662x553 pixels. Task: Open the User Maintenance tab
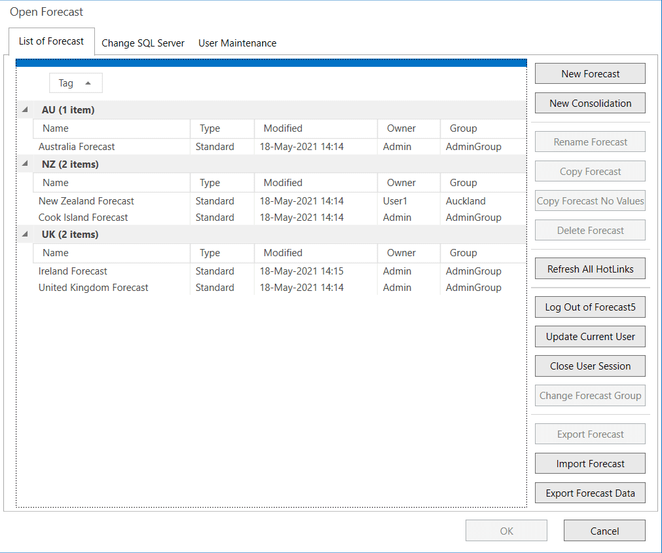coord(237,43)
